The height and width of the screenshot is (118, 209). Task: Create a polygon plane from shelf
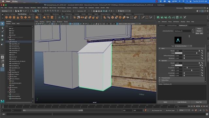coord(25,17)
